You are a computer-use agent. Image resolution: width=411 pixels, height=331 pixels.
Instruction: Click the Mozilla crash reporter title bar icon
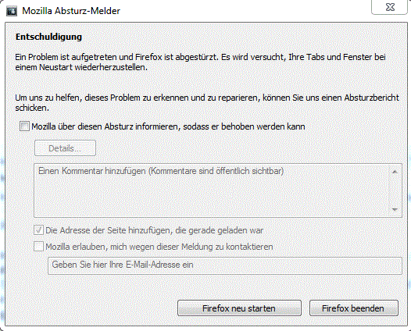point(11,11)
